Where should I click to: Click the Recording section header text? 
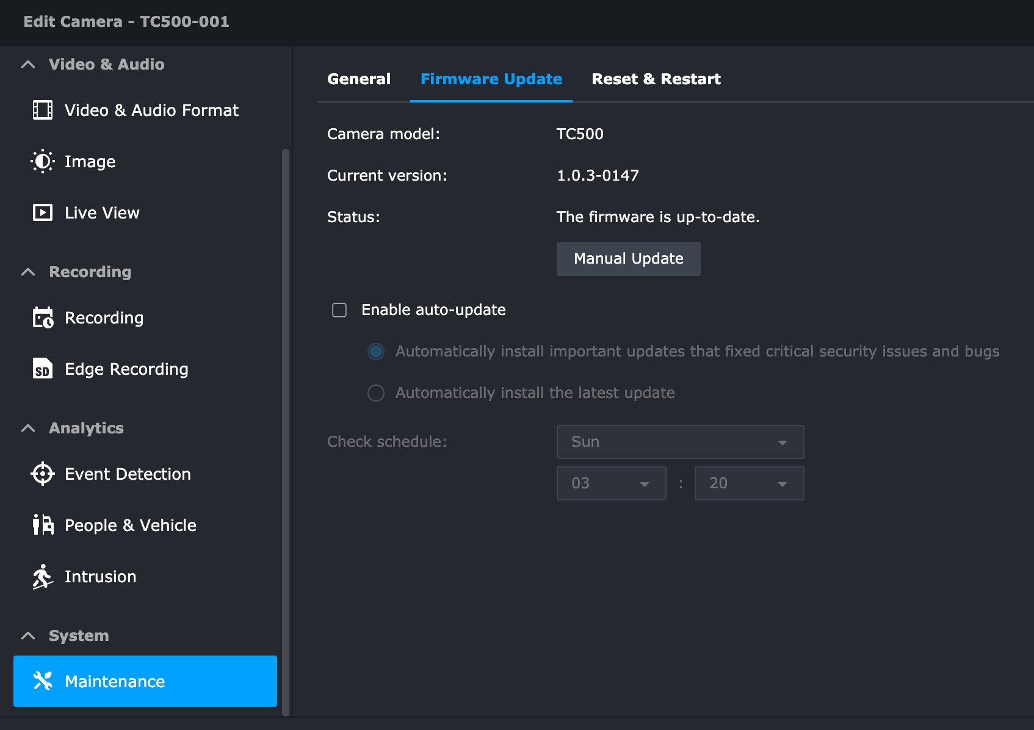(90, 272)
